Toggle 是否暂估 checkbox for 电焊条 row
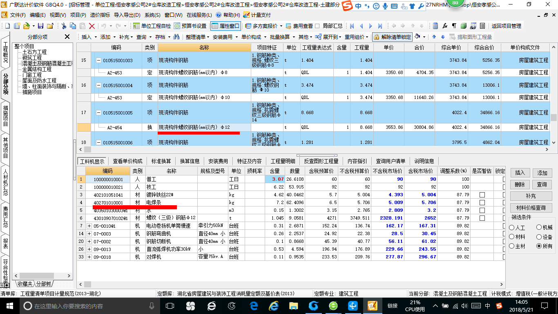Viewport: 558px width, 314px height. 482,202
